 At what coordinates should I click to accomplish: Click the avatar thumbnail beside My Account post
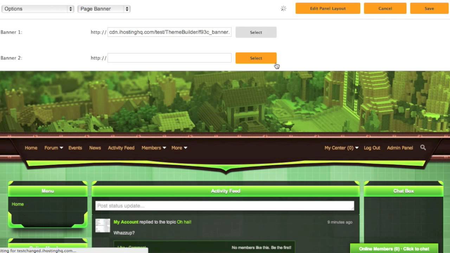click(x=103, y=225)
